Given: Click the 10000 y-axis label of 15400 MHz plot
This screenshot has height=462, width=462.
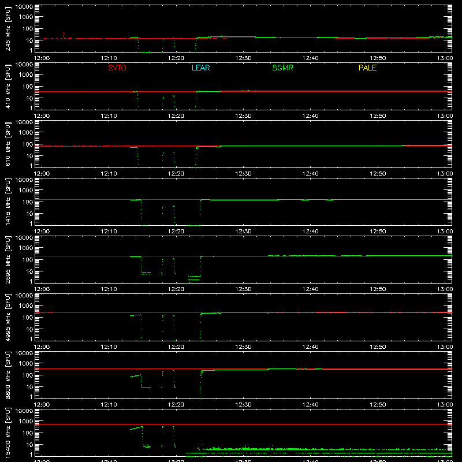Looking at the screenshot, I should point(24,411).
